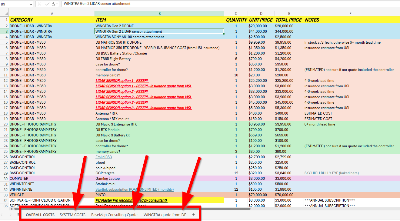Image resolution: width=400 pixels, height=221 pixels.
Task: Click the UNIT PRICE header cell
Action: pos(261,20)
